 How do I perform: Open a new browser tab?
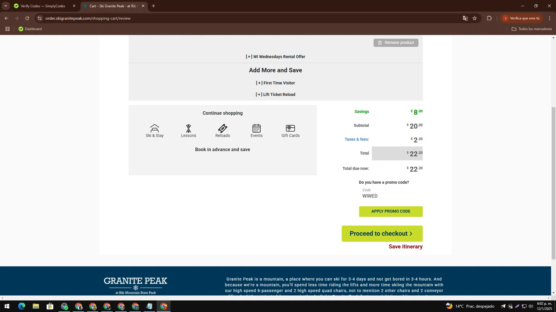pos(153,6)
